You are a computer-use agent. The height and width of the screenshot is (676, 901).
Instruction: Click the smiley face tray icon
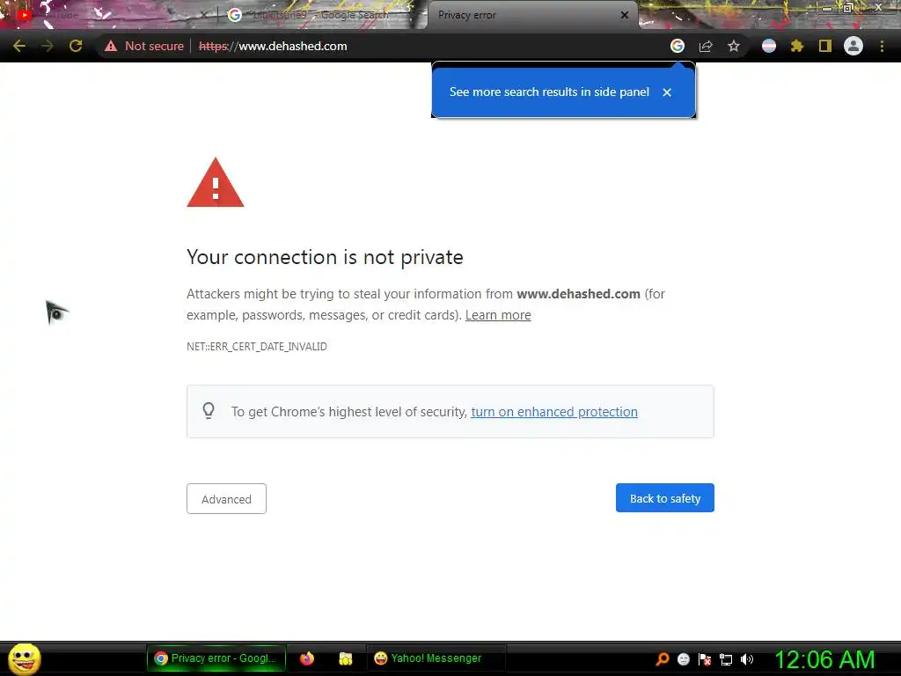click(x=683, y=659)
